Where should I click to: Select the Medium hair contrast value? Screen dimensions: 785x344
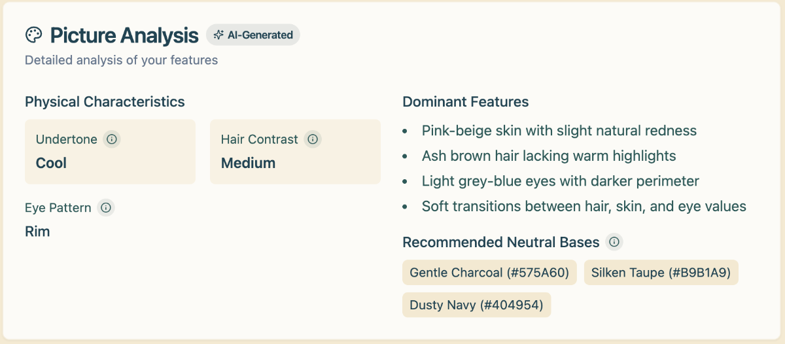pyautogui.click(x=248, y=163)
